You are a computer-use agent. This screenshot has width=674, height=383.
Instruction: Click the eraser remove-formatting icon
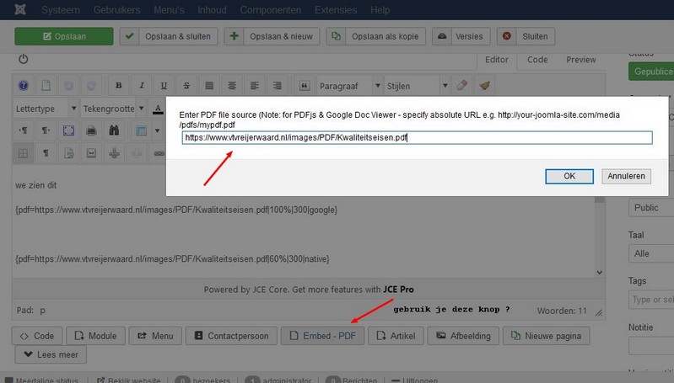461,86
